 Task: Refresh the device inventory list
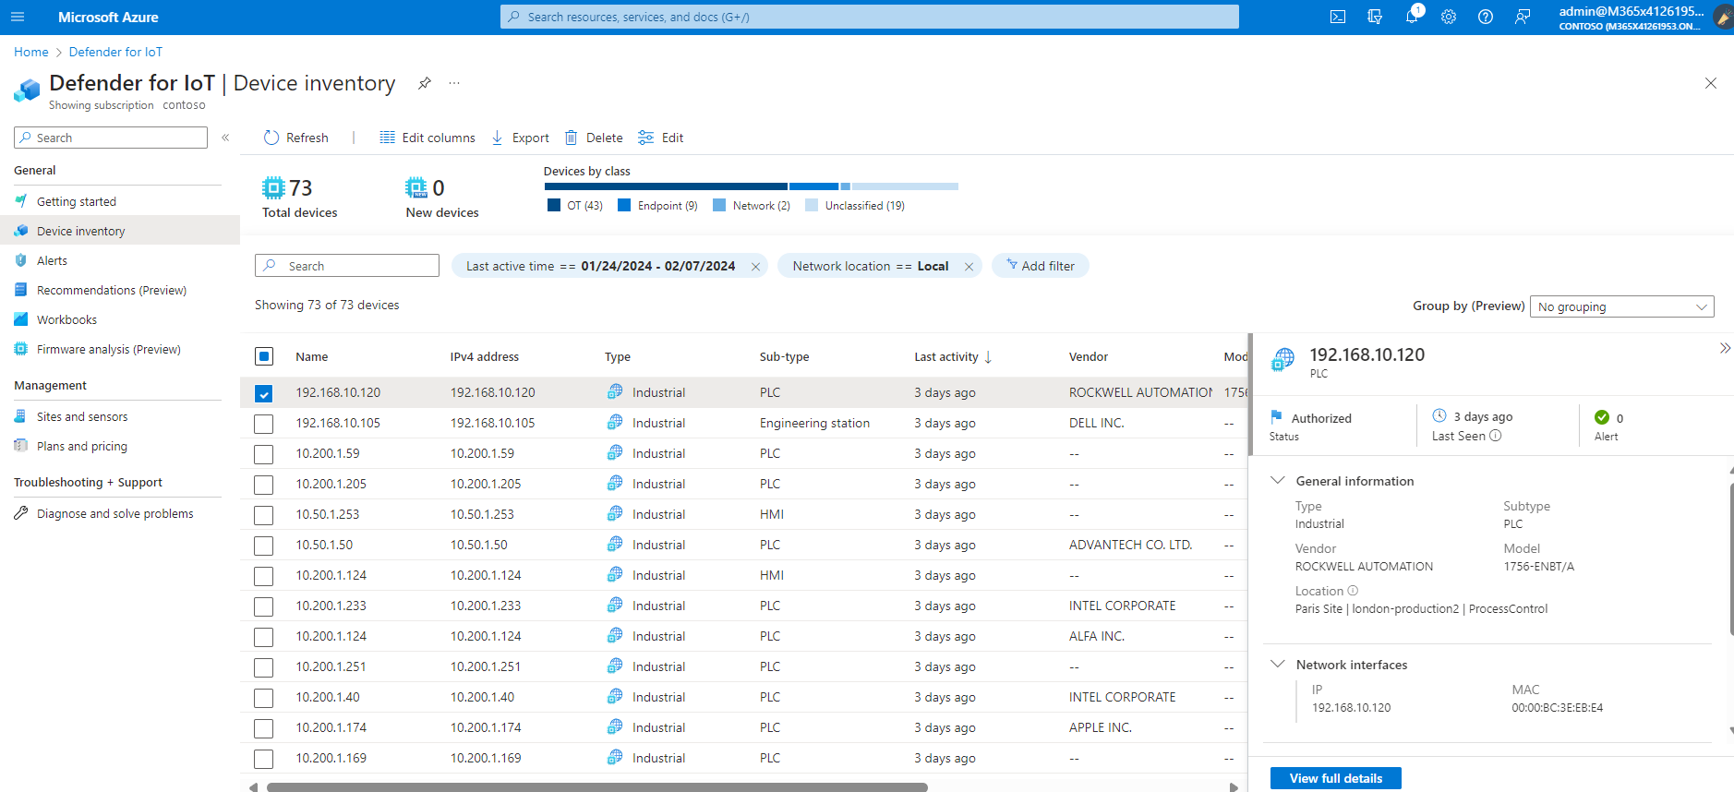tap(295, 138)
